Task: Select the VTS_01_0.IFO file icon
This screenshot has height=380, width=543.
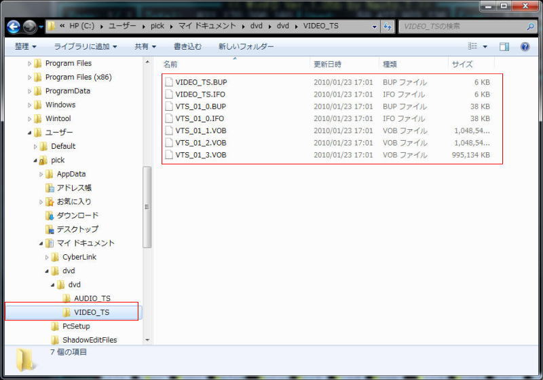Action: click(x=168, y=118)
